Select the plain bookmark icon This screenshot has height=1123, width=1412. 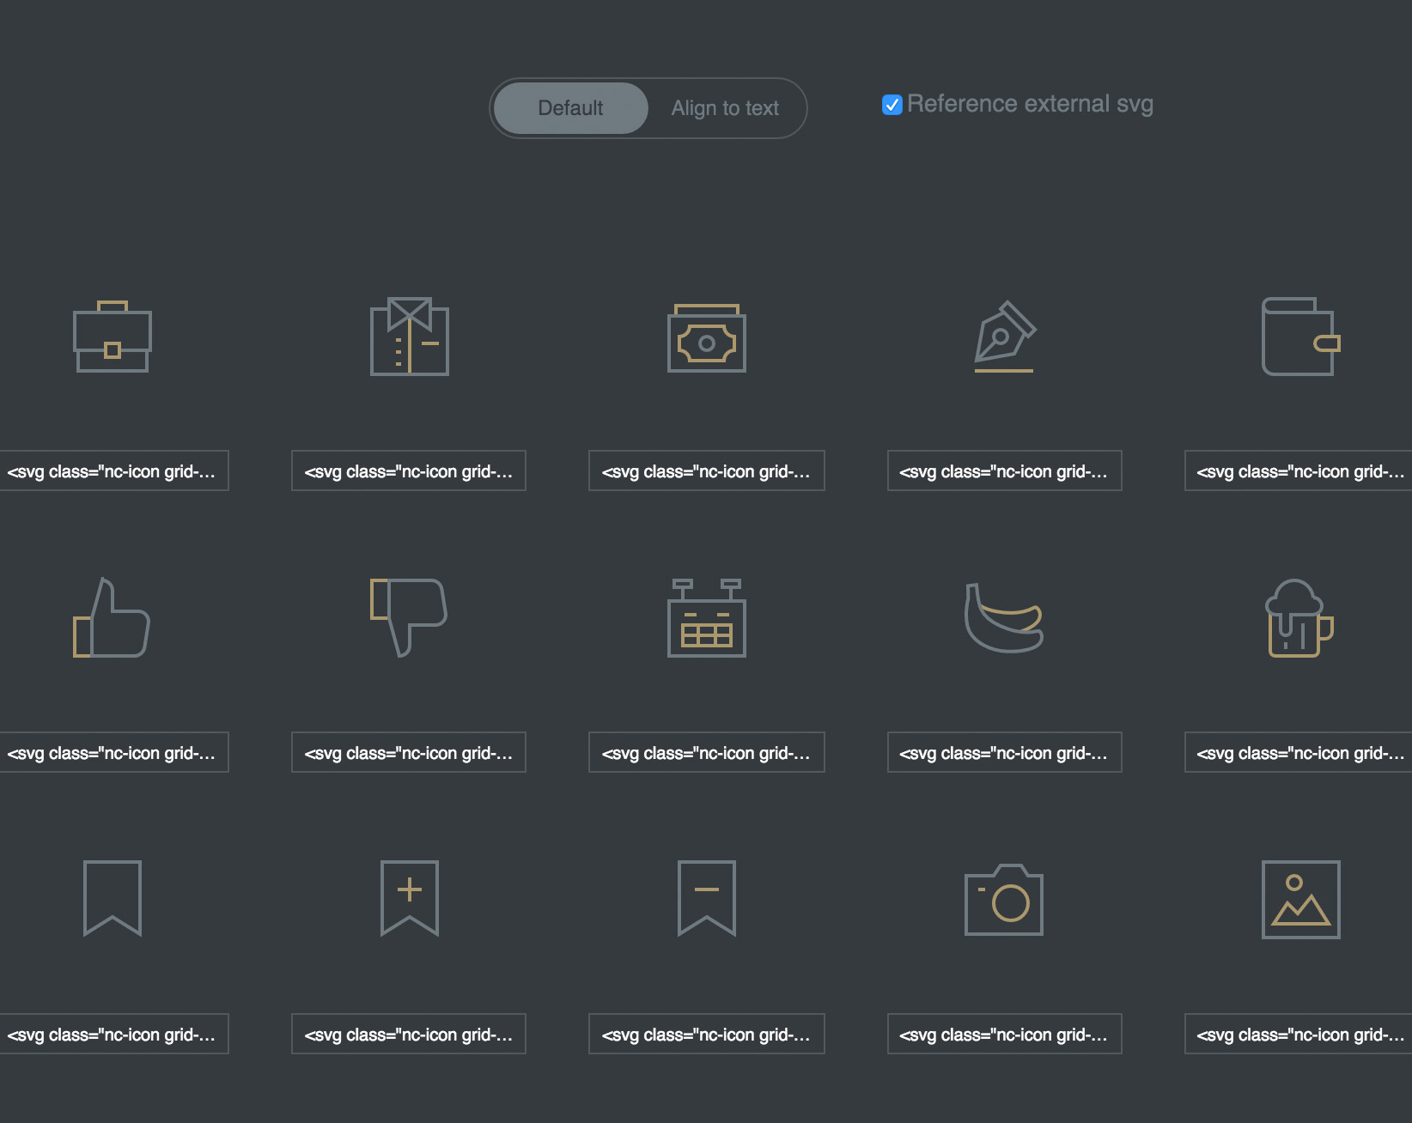click(113, 898)
